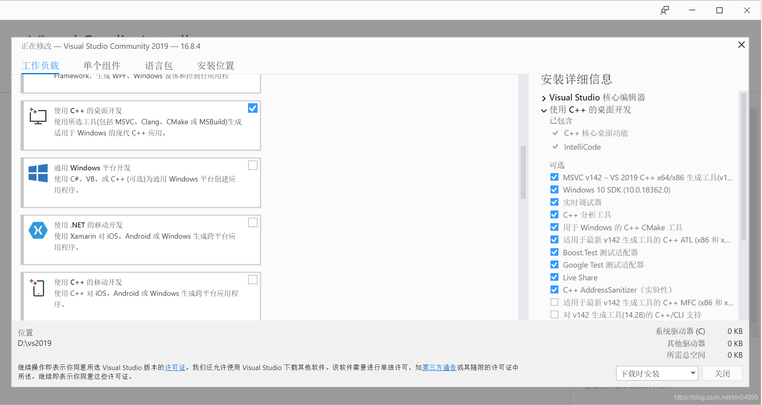Click the Xamarin .NET mobile development icon
Screen dimensions: 762x405
[38, 230]
